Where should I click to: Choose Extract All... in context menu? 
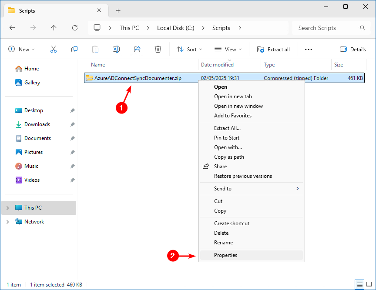pyautogui.click(x=227, y=128)
